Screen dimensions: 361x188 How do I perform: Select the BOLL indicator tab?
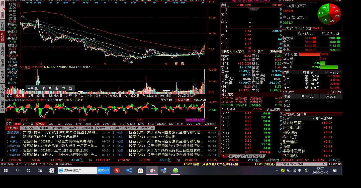click(x=68, y=124)
